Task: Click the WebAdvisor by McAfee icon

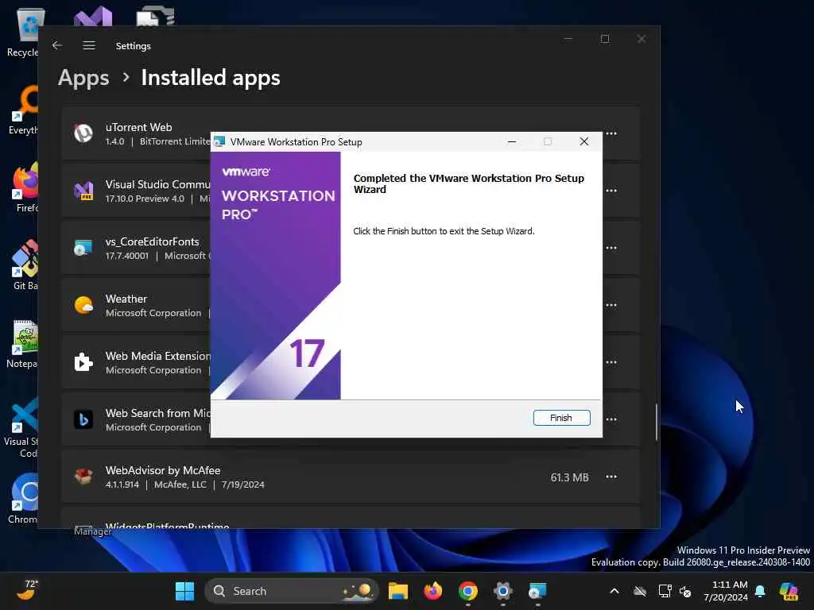Action: [x=83, y=477]
